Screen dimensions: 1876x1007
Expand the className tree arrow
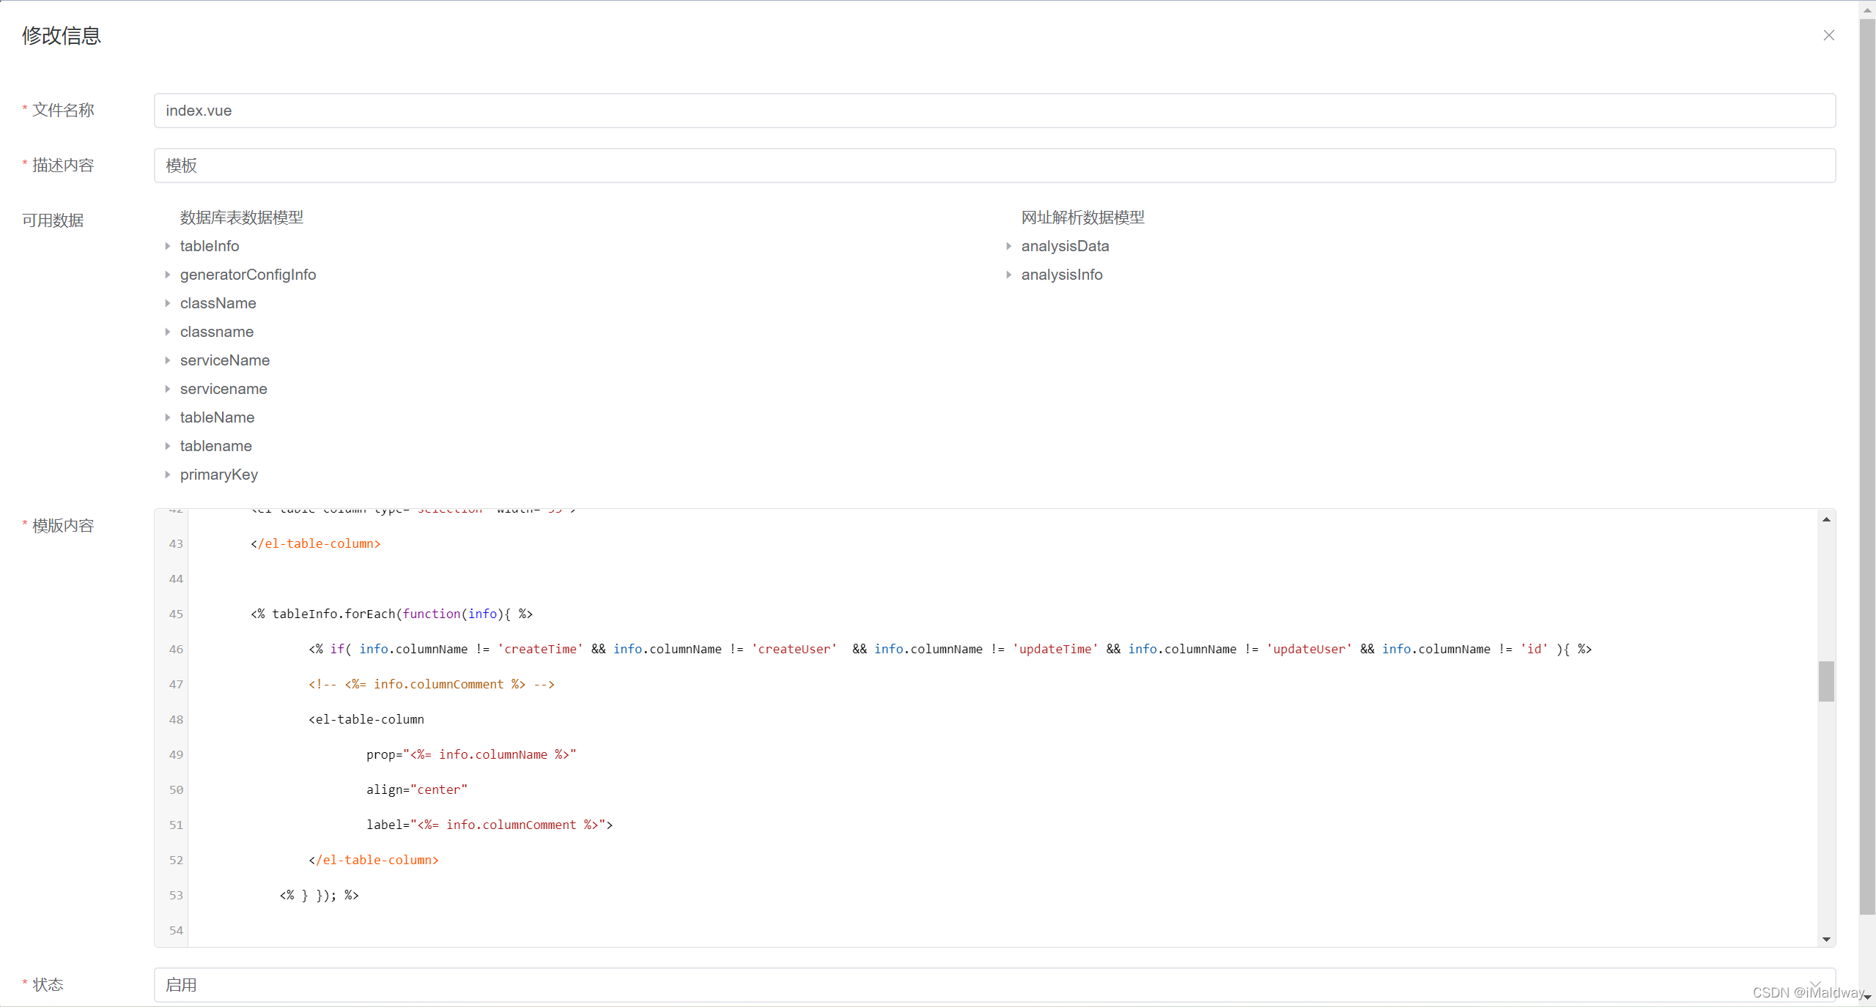pos(168,303)
